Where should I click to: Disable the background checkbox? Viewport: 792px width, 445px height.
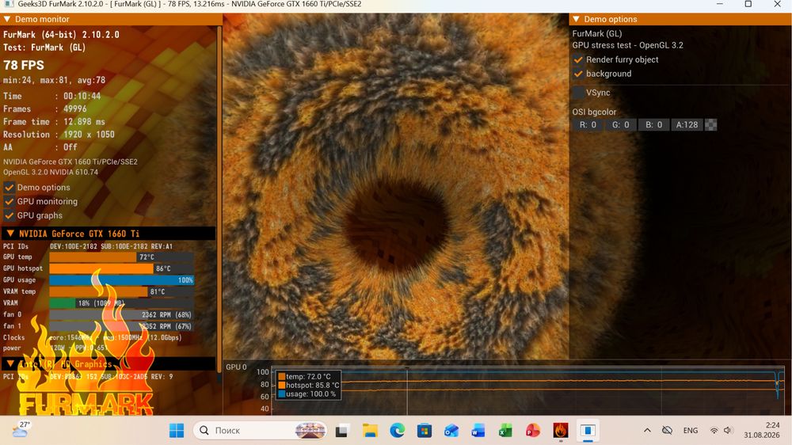[578, 74]
